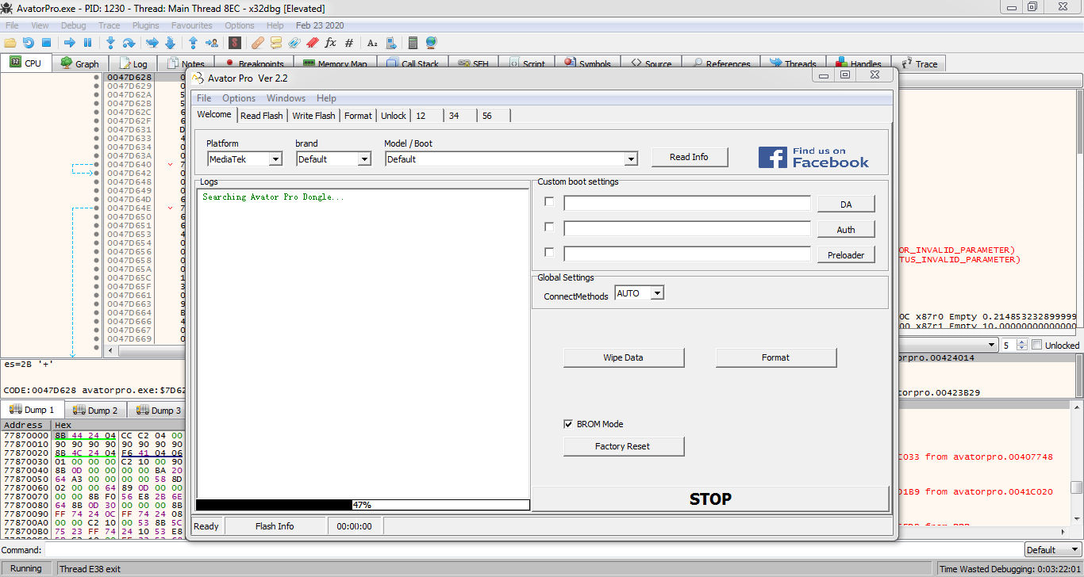Click the globe Check for updates icon
The width and height of the screenshot is (1084, 577).
[431, 43]
